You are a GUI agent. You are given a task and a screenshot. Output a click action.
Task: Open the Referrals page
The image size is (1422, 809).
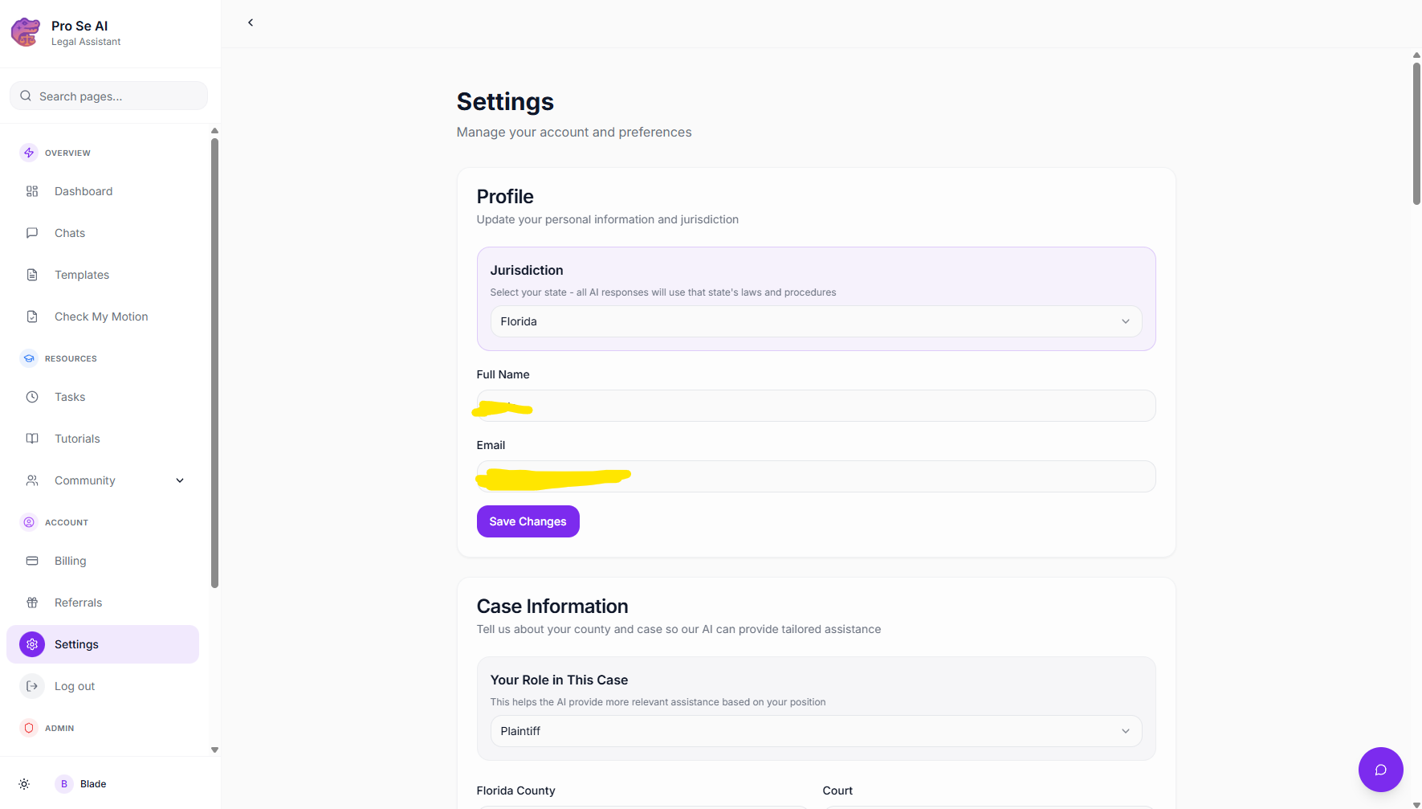78,602
